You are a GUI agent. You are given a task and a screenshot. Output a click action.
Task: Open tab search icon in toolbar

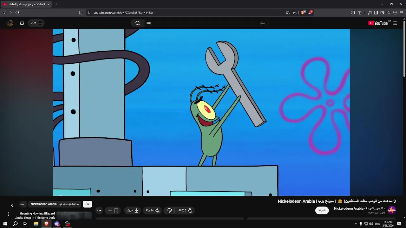(359, 13)
